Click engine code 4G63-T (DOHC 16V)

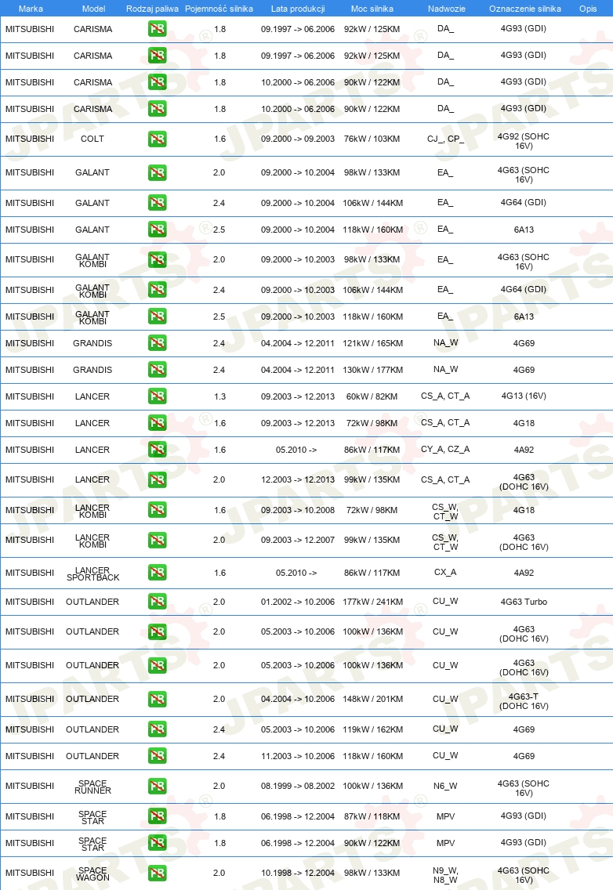[x=524, y=701]
